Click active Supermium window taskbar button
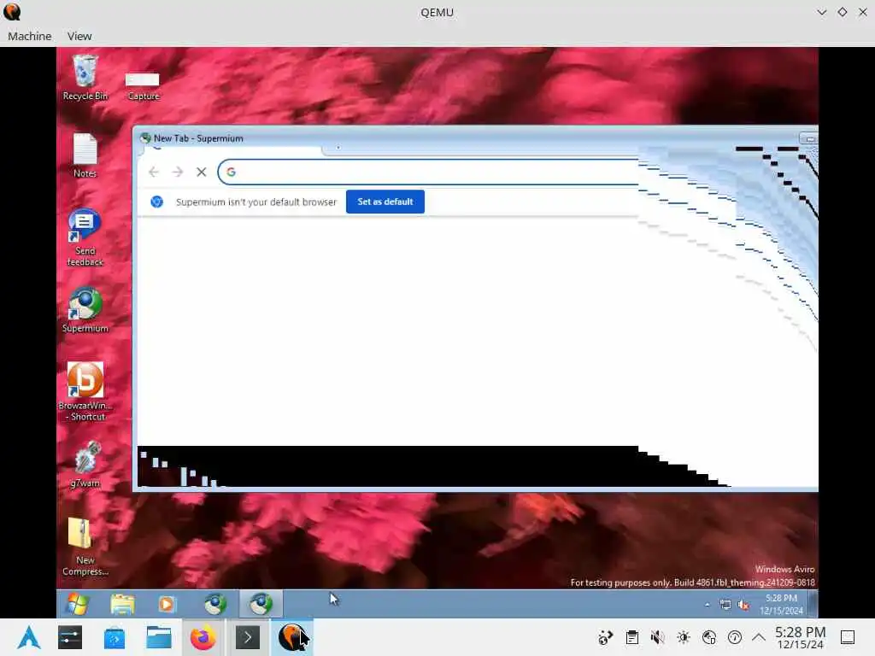875x656 pixels. 261,604
